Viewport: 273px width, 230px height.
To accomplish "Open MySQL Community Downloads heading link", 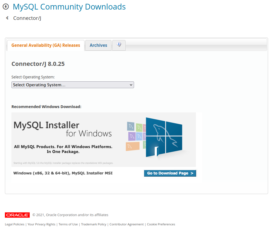I will (x=69, y=7).
